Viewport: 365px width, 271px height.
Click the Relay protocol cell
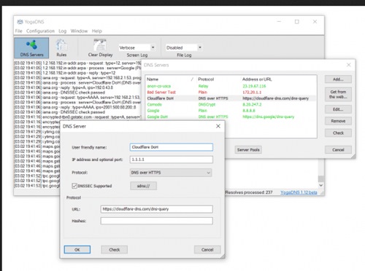pyautogui.click(x=203, y=86)
